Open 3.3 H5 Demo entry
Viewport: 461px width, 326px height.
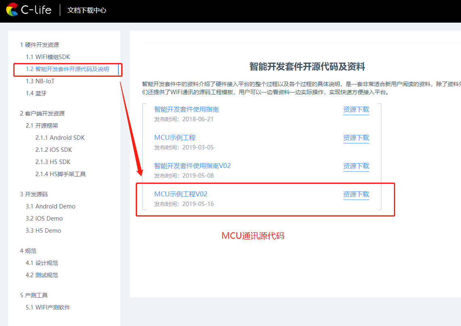click(43, 231)
